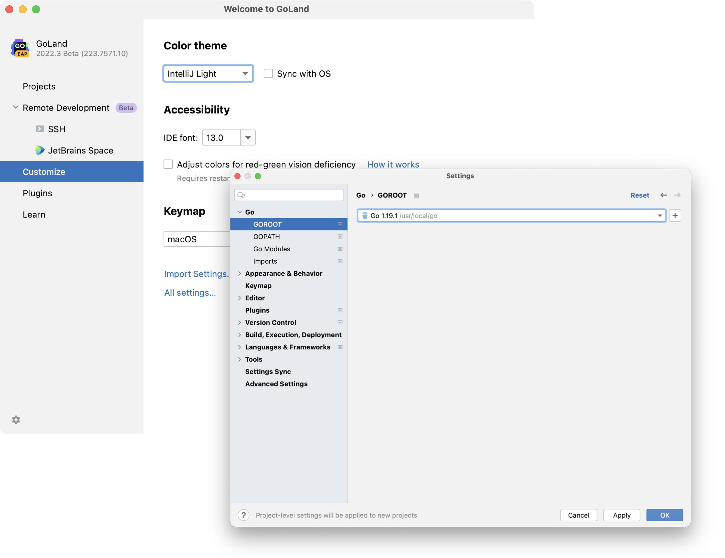Click How it works link
725x558 pixels.
tap(393, 164)
